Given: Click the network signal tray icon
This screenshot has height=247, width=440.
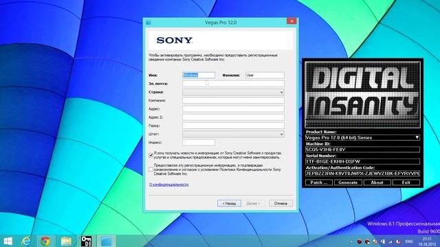Looking at the screenshot, I should tap(390, 242).
